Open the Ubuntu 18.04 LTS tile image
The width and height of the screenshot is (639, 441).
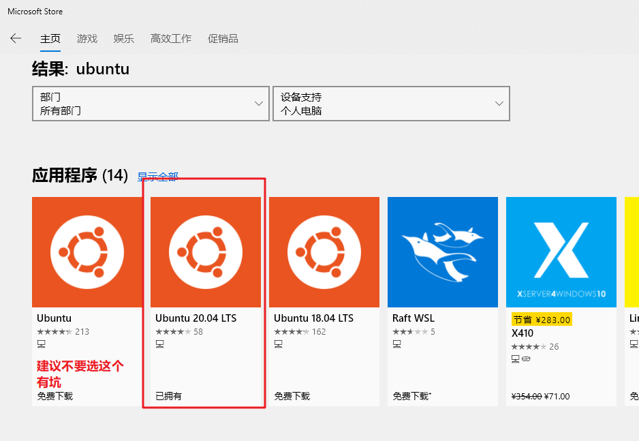pos(324,252)
